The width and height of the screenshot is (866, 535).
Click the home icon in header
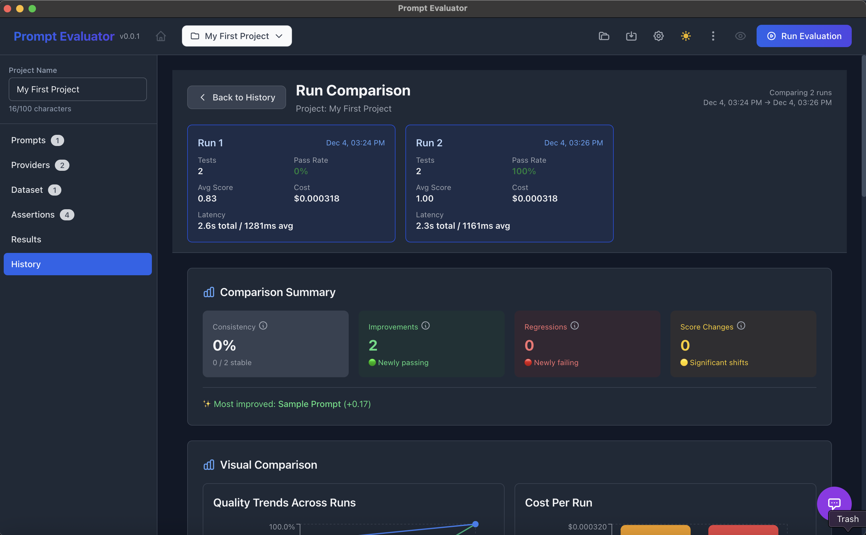[x=161, y=36]
